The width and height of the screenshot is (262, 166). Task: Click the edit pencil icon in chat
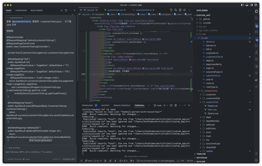coord(73,15)
